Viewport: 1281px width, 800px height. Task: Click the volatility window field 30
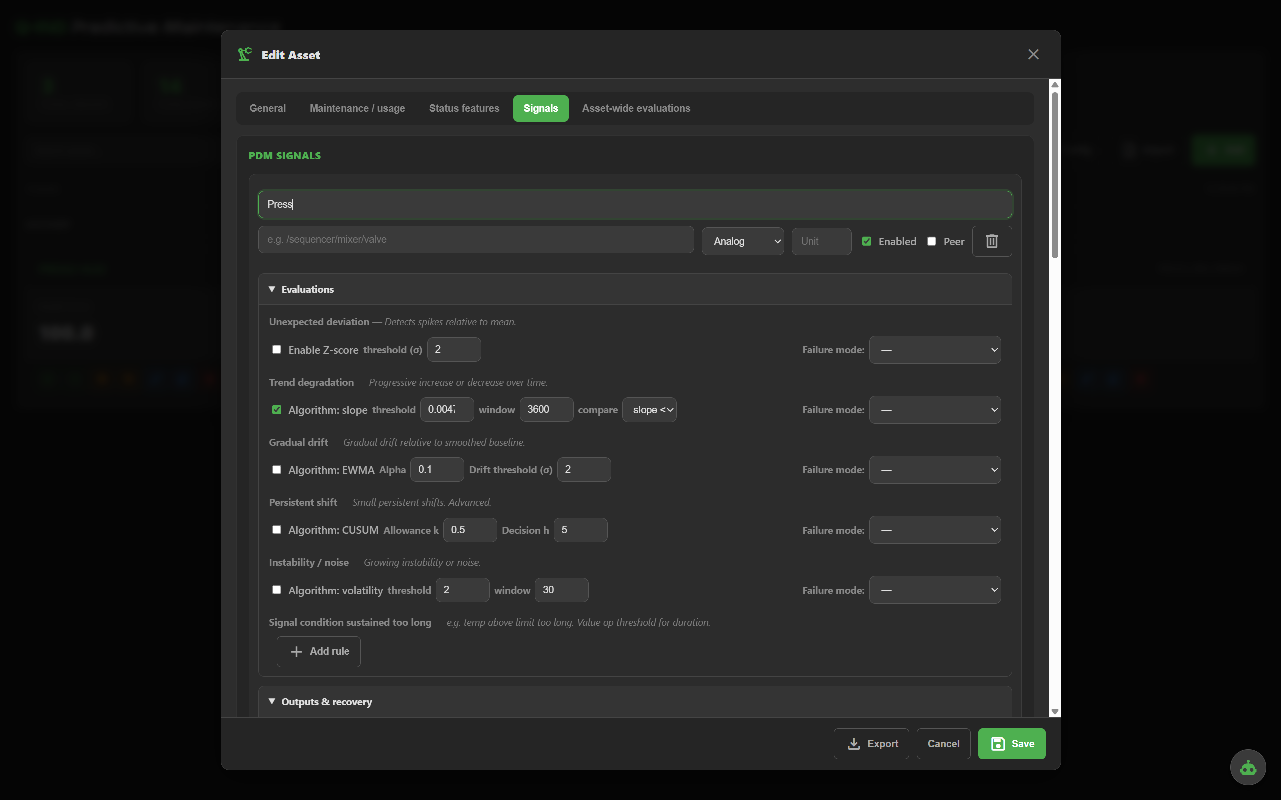pyautogui.click(x=561, y=590)
